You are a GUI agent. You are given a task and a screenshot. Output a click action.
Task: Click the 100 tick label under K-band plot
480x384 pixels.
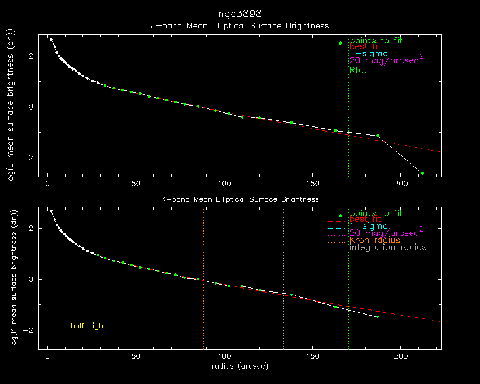click(x=224, y=357)
